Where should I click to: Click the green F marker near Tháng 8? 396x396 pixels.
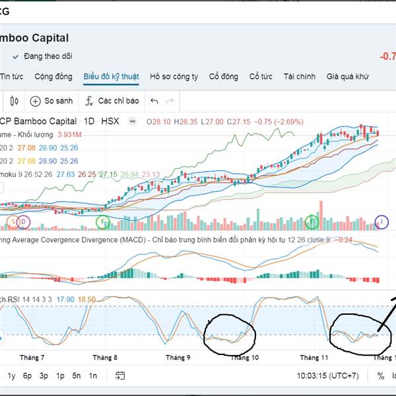103,222
